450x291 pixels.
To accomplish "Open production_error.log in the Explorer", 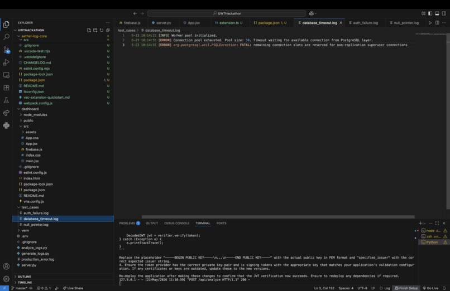I will point(37,259).
